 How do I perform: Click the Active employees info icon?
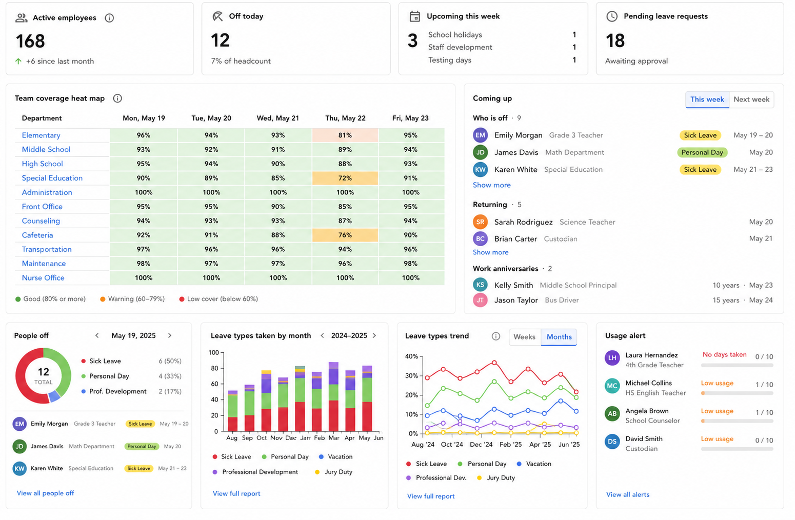(x=109, y=18)
